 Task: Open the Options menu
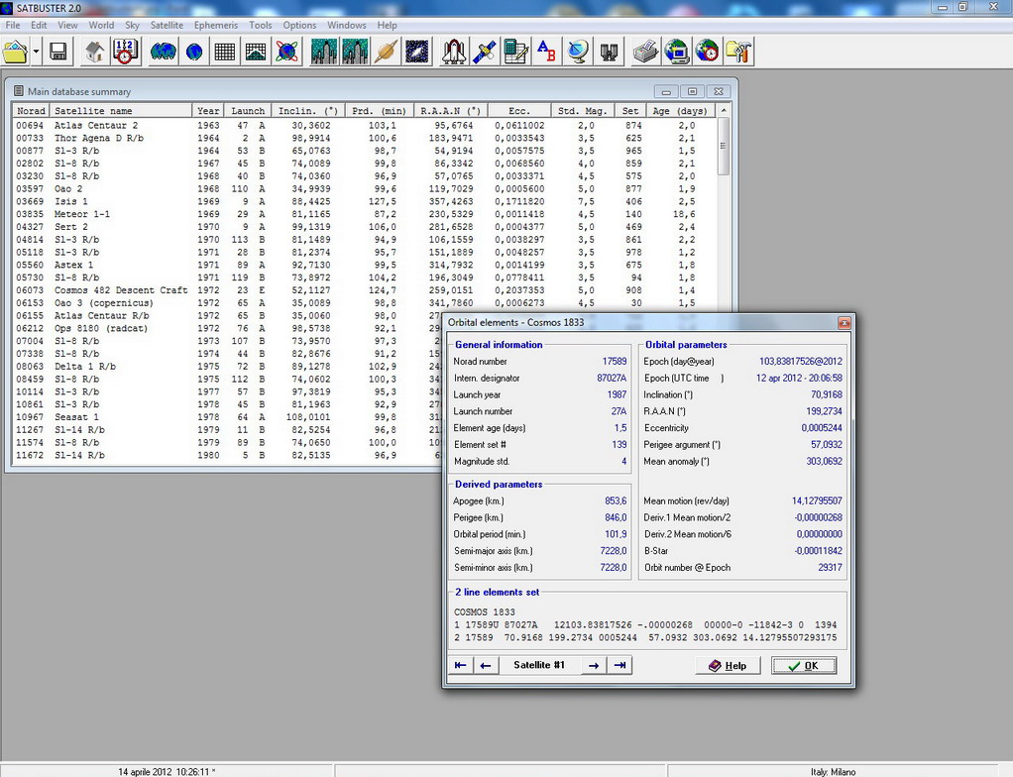pyautogui.click(x=299, y=25)
